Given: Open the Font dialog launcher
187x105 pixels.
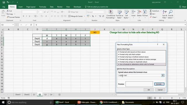Looking at the screenshot, I should 49,20.
